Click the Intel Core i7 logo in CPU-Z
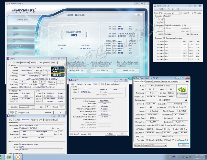 58,72
